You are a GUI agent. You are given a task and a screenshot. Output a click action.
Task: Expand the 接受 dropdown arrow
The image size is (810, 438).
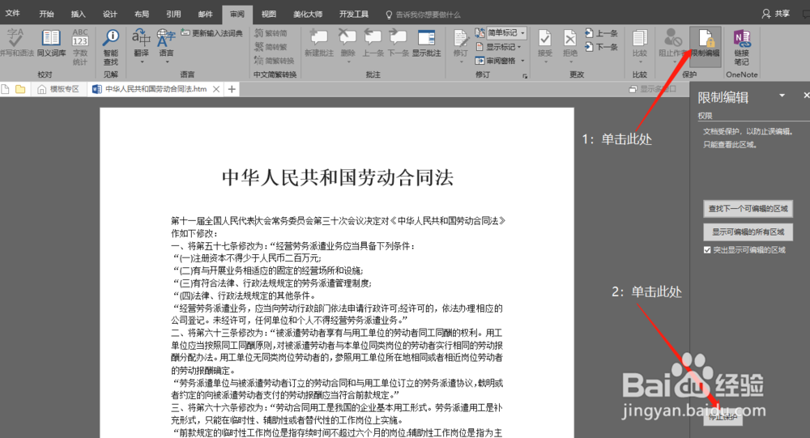545,62
